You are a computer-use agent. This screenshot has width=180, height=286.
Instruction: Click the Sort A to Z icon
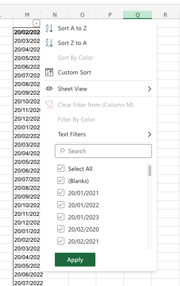[49, 28]
